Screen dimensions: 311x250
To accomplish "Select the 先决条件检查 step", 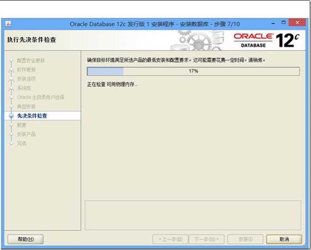I will (x=32, y=116).
